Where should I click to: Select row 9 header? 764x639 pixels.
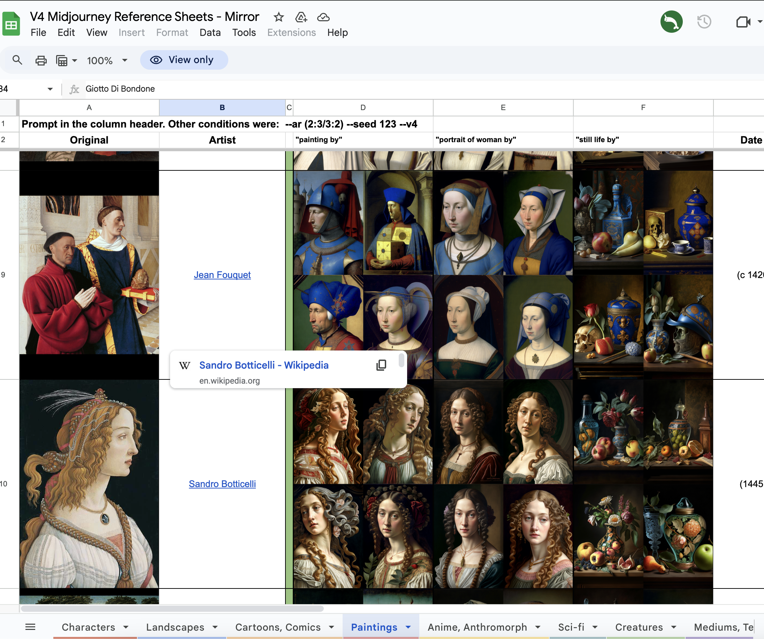click(8, 275)
